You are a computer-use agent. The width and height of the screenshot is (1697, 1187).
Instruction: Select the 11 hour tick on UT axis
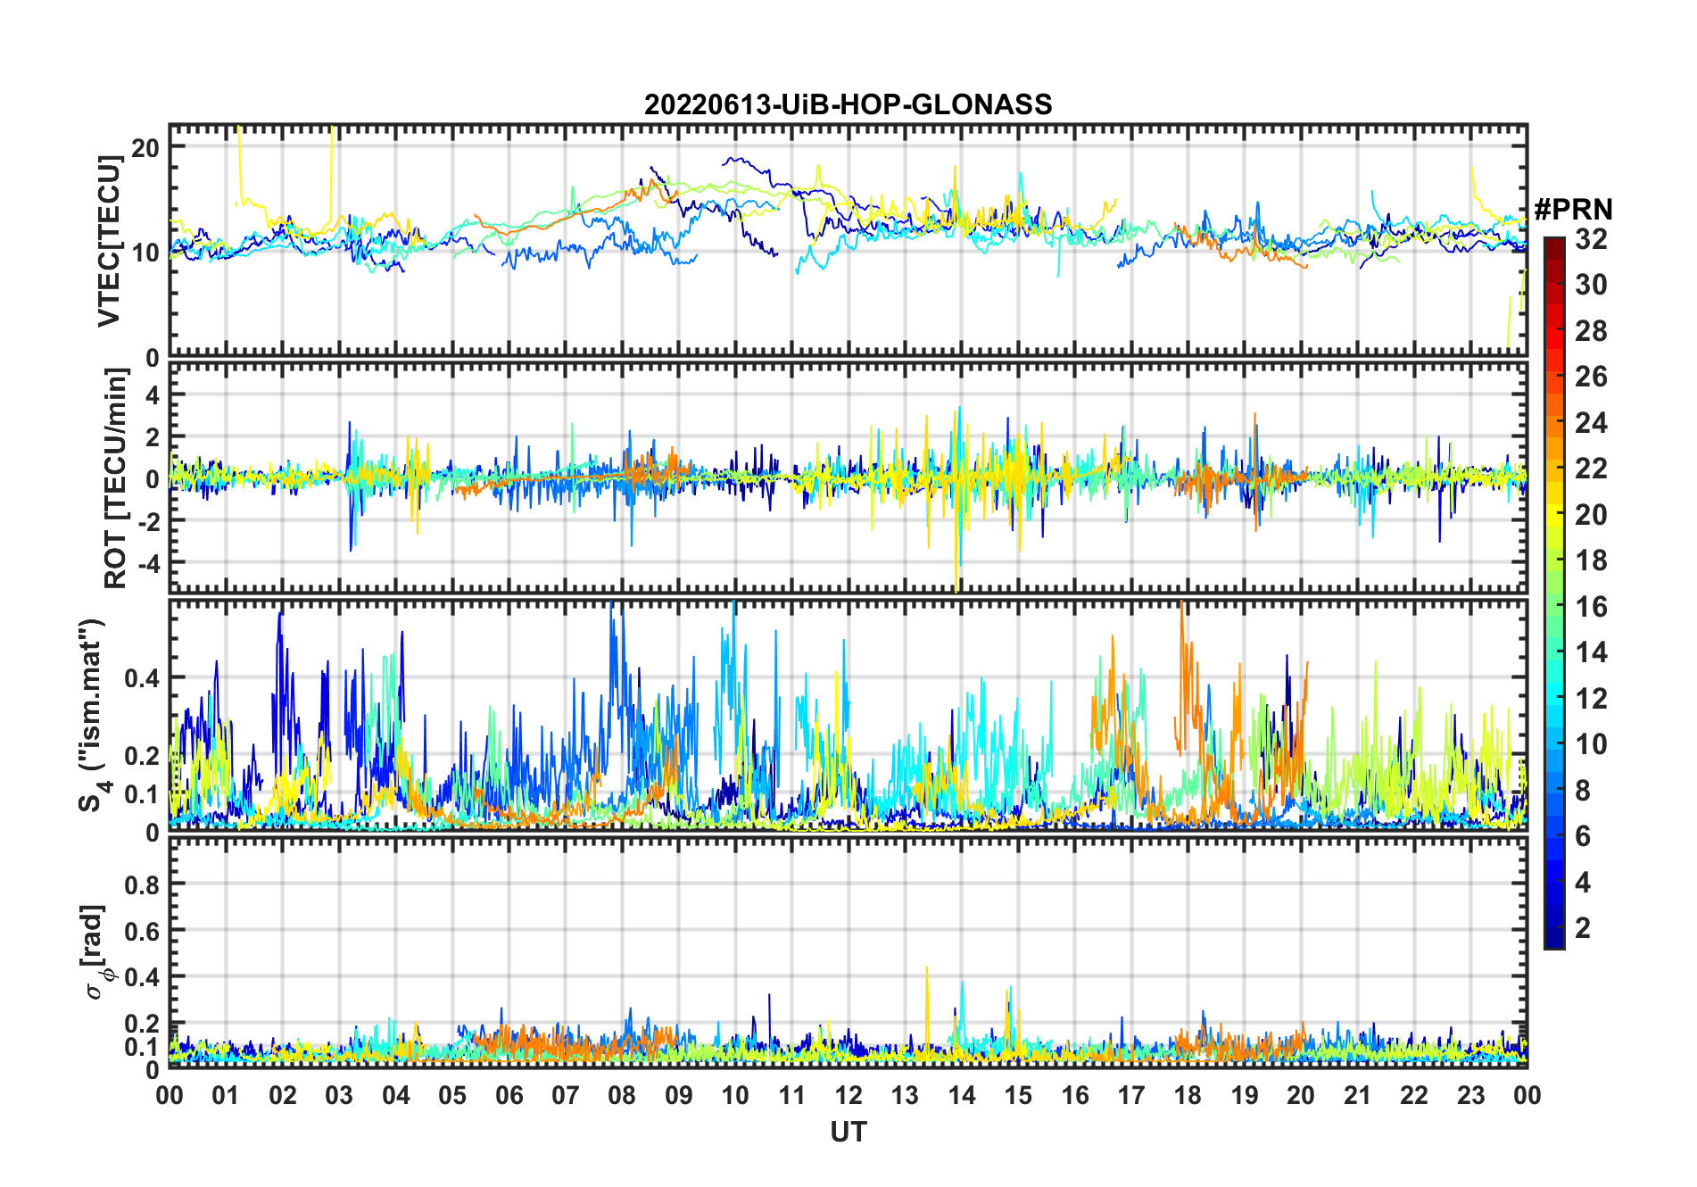(x=792, y=1095)
